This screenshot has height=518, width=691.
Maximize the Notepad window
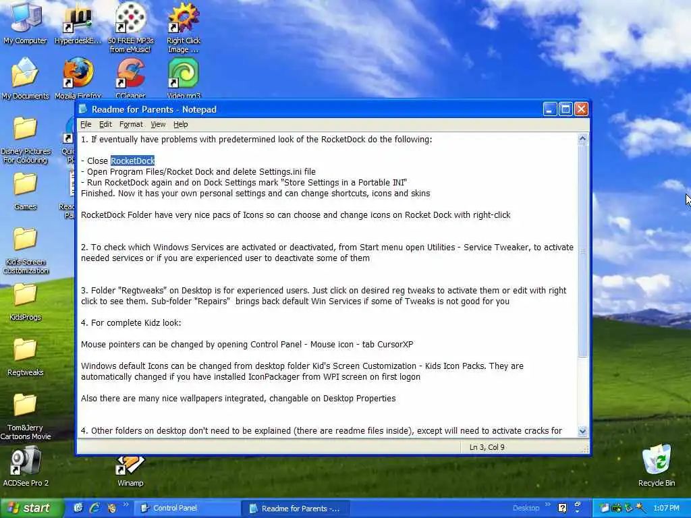coord(565,109)
